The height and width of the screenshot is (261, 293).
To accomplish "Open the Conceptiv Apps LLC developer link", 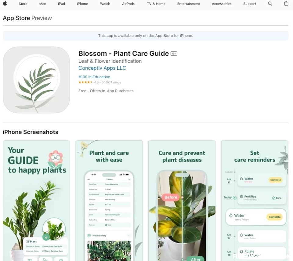I will (102, 68).
